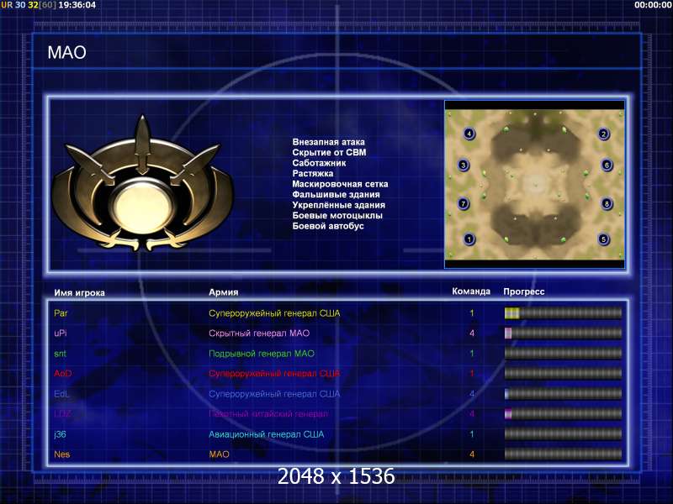Image resolution: width=673 pixels, height=504 pixels.
Task: Click start position marker 1 on map
Action: (469, 239)
